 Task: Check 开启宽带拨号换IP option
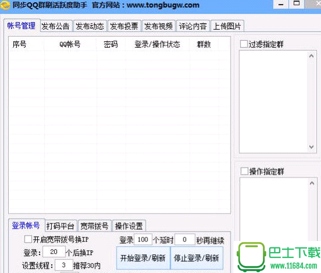28,239
